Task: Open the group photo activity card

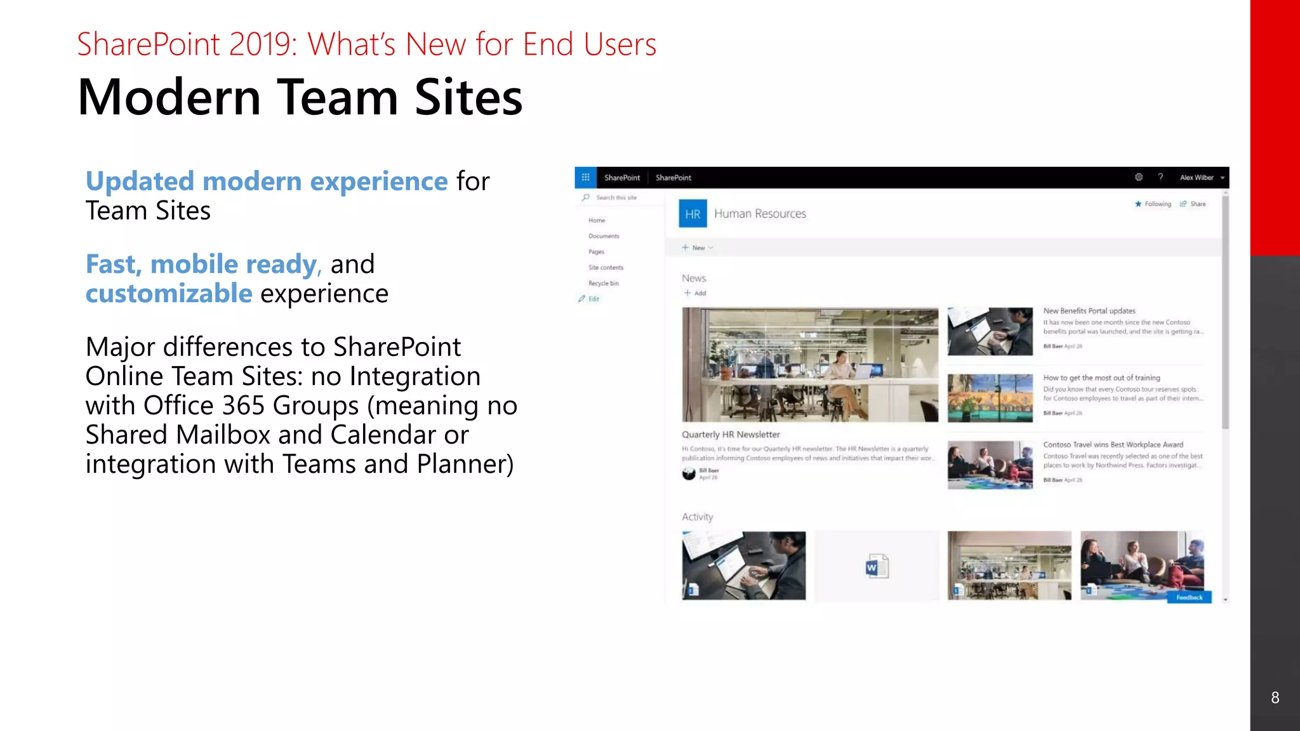Action: pos(1142,565)
